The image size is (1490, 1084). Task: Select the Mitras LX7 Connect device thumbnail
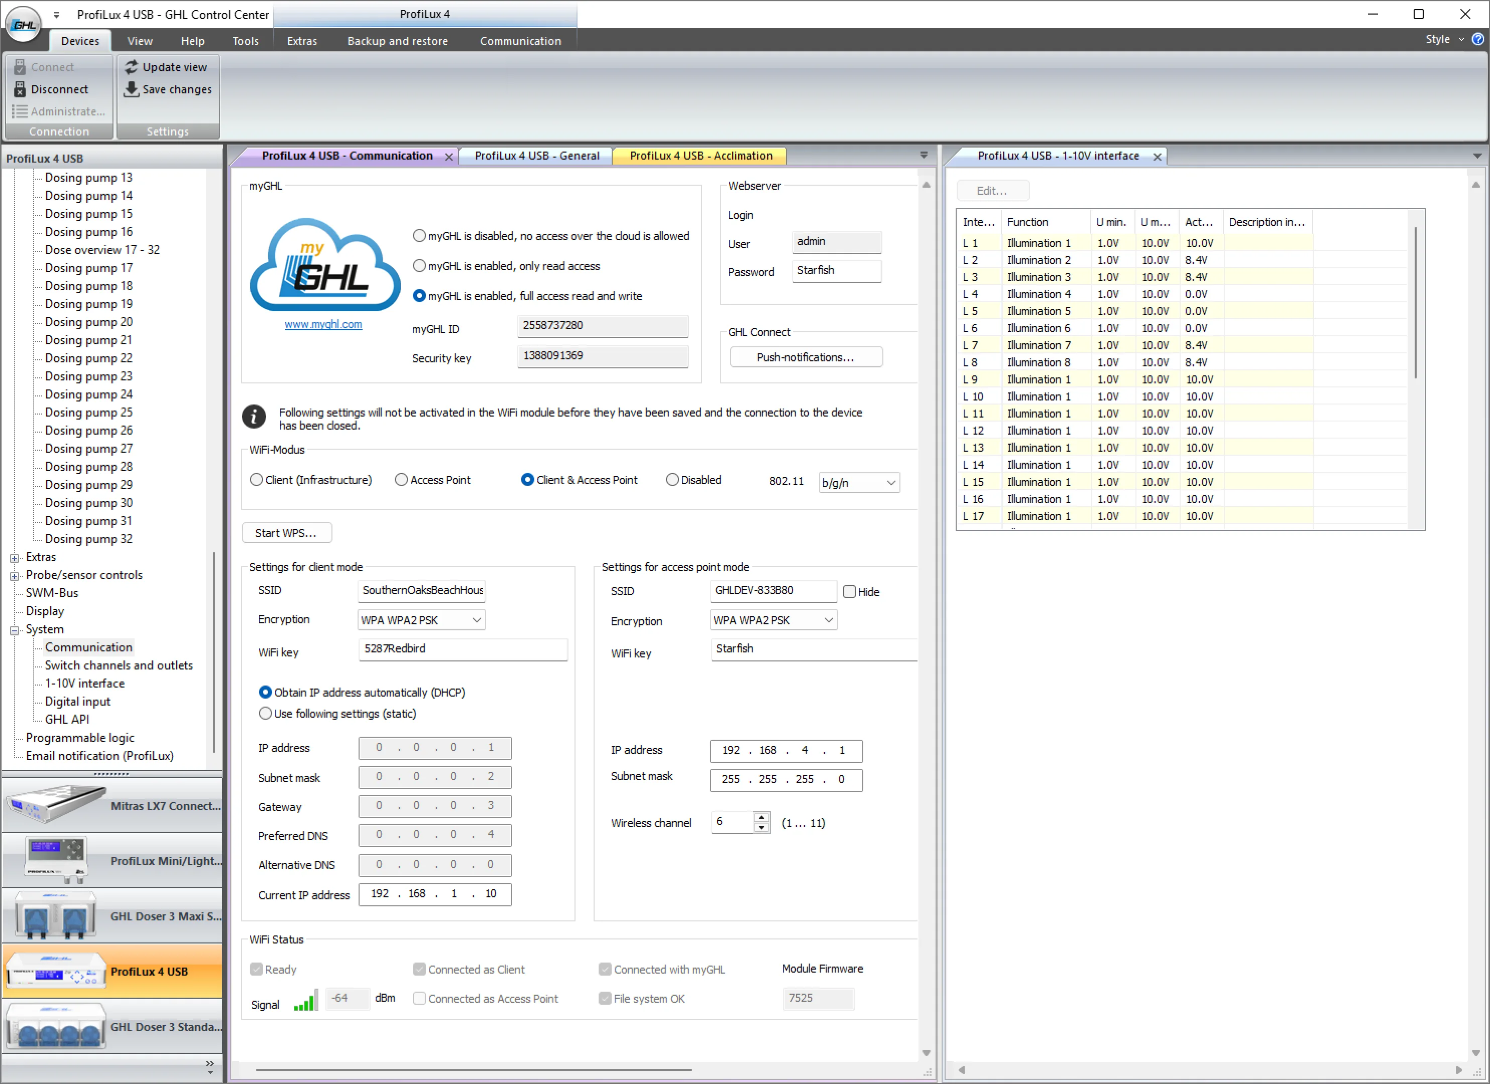tap(55, 805)
